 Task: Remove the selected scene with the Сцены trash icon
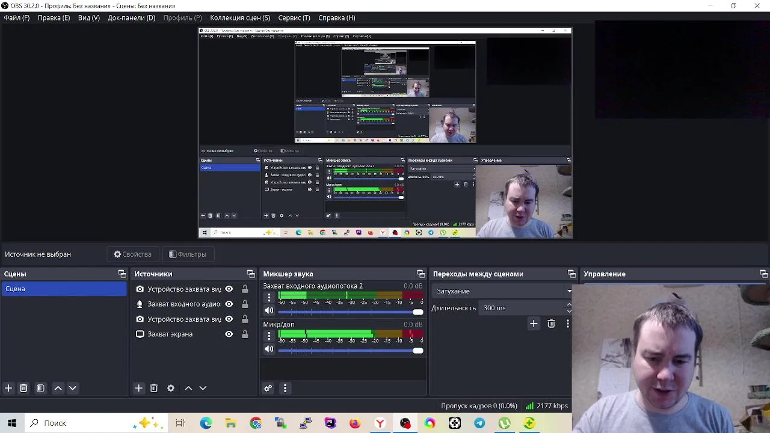[23, 388]
